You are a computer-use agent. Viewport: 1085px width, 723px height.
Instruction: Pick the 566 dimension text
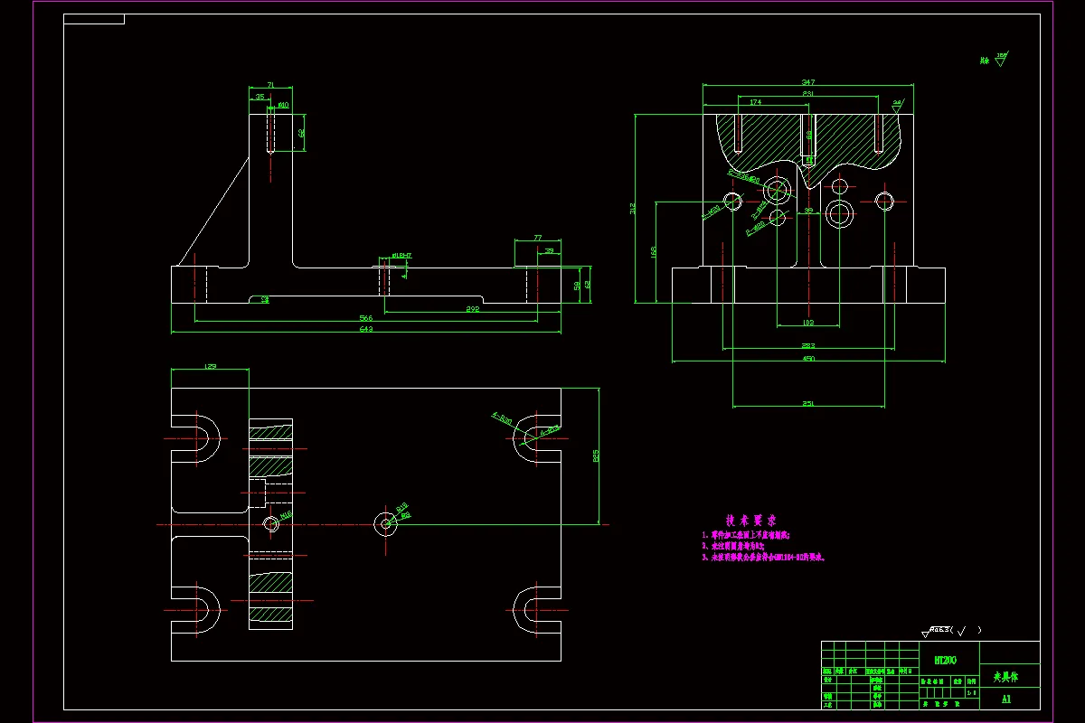(x=365, y=318)
